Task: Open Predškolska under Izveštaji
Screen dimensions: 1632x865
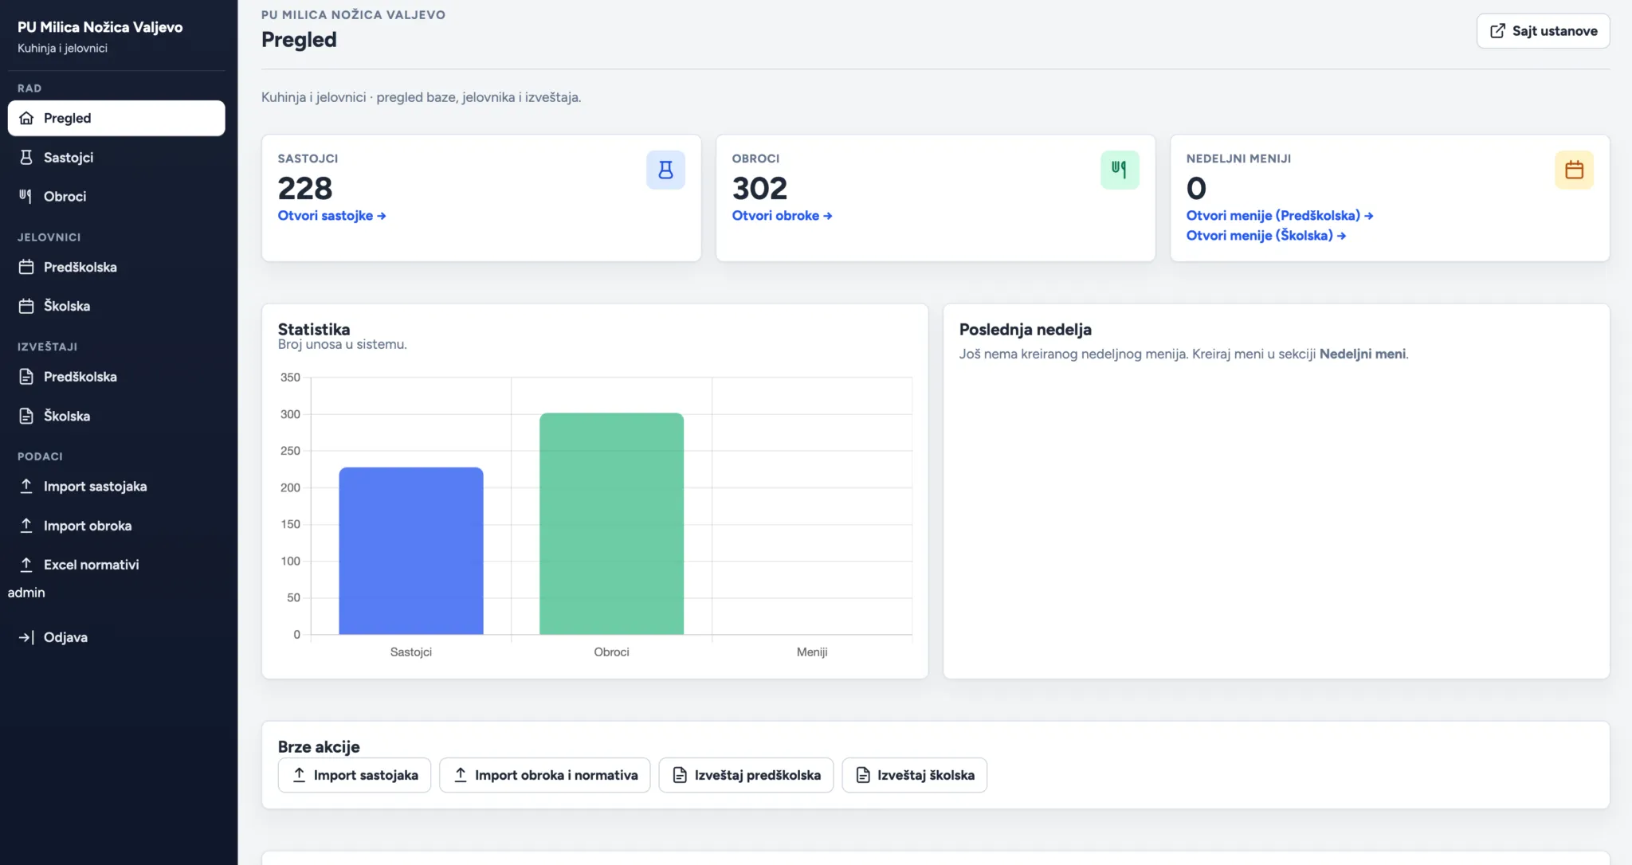Action: coord(116,377)
